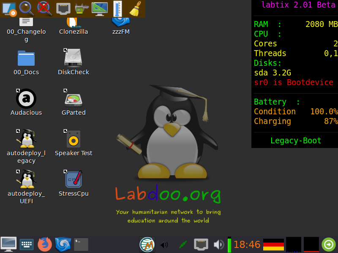
Task: Click the green plug connection tray icon
Action: point(183,245)
